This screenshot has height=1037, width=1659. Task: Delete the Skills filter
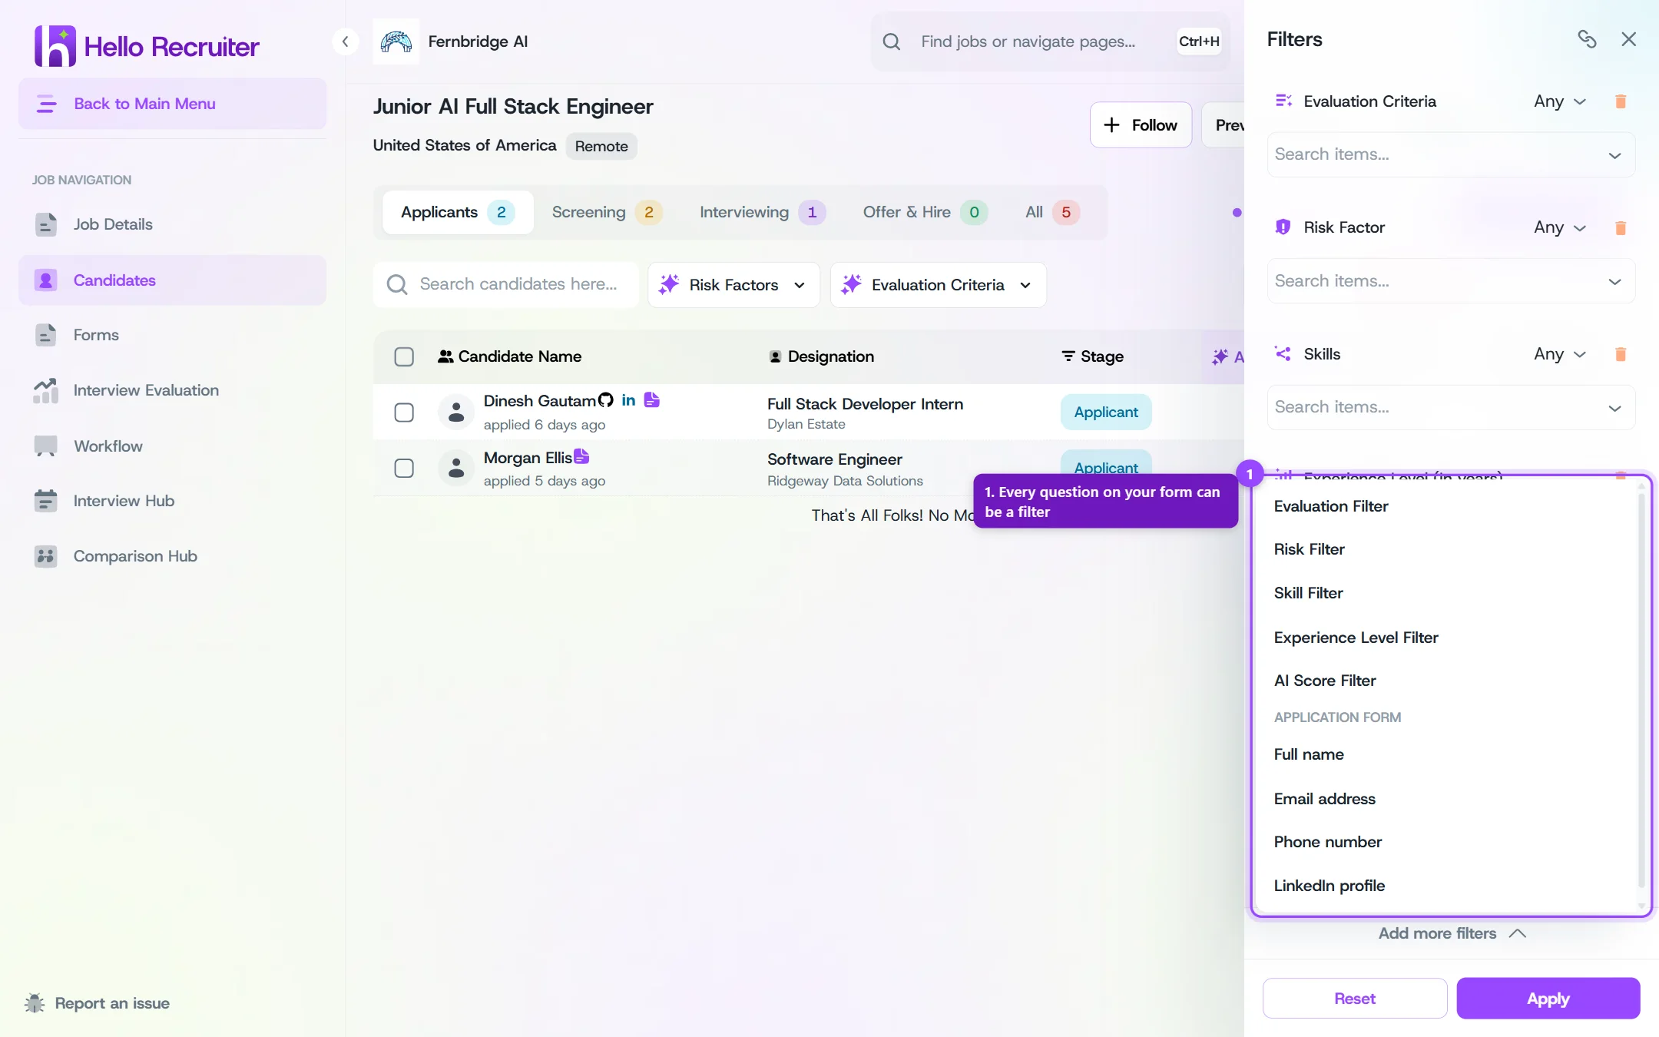click(x=1621, y=354)
